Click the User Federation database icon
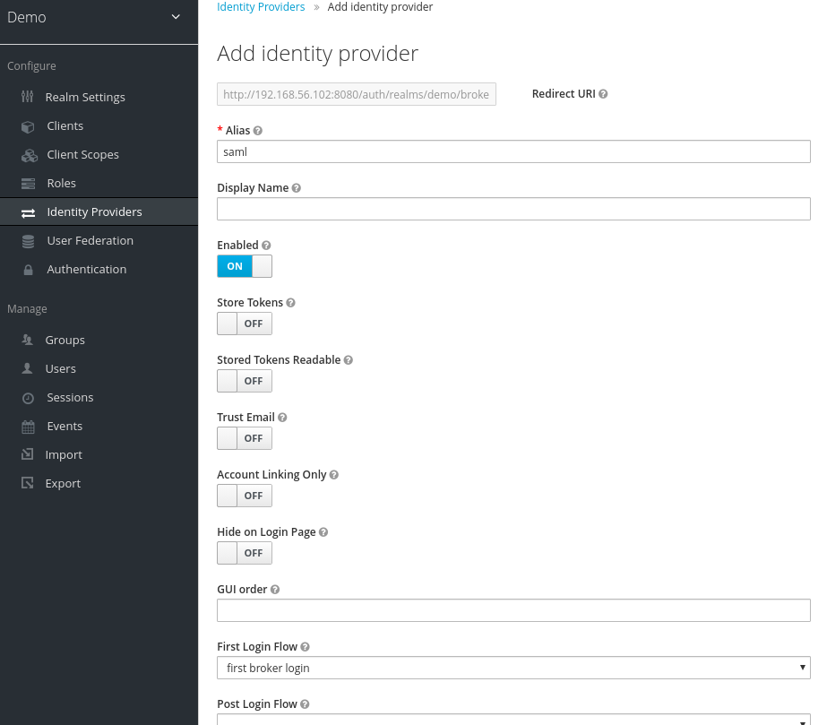 tap(28, 241)
